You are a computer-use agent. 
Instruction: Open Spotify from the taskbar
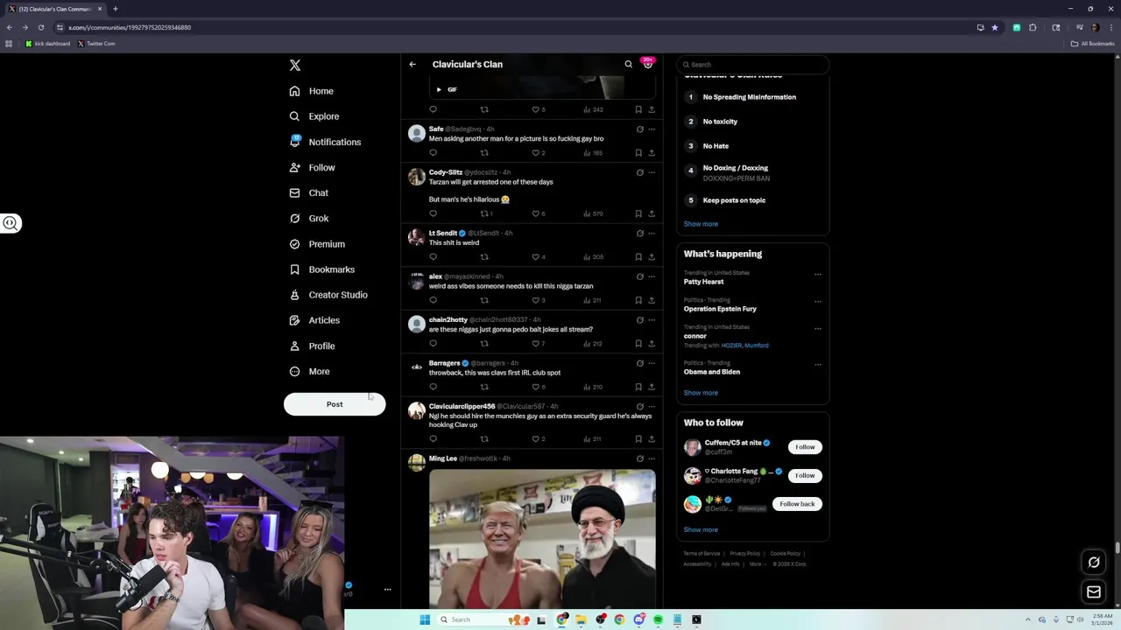click(x=658, y=619)
